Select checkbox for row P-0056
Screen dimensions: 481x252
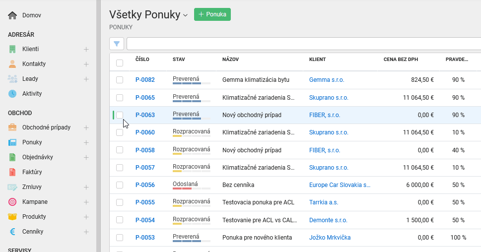tap(120, 185)
